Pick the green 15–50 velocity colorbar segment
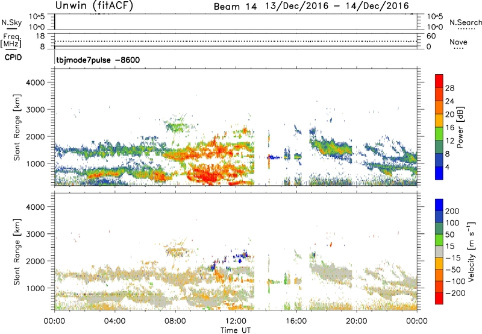Viewport: 482px width, 334px height. [x=439, y=240]
